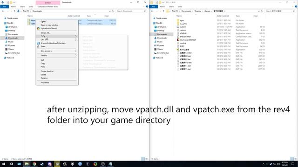Click search field in game folder window
298x167 pixels.
280,11
